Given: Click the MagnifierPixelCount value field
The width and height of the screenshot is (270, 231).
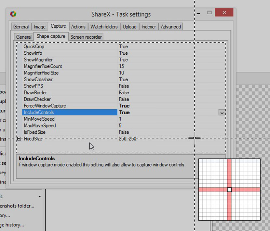Looking at the screenshot, I should pyautogui.click(x=122, y=66).
